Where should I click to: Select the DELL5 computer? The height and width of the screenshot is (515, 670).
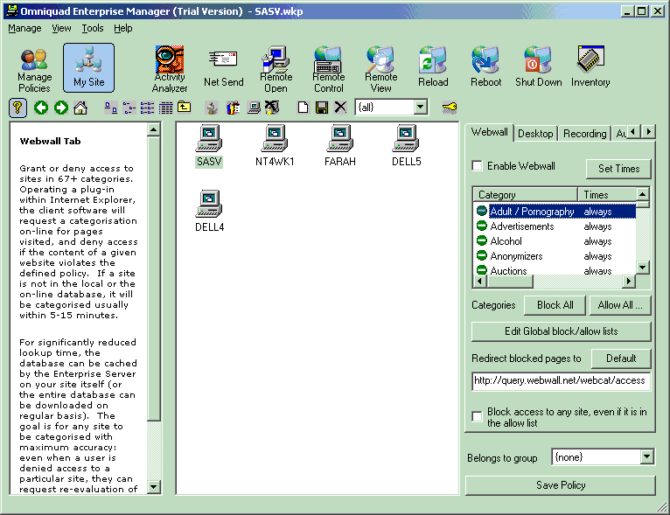pyautogui.click(x=407, y=146)
